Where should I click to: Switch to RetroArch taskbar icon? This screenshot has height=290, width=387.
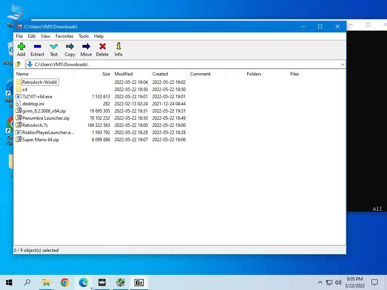pyautogui.click(x=102, y=282)
